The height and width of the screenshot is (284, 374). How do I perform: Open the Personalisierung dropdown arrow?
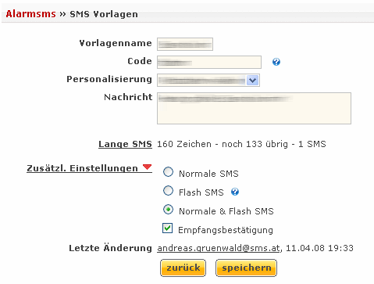coord(252,80)
